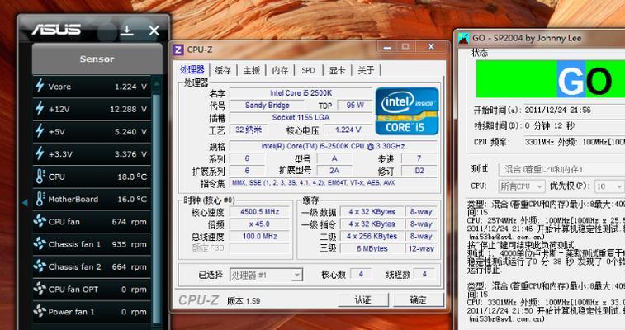Click the Chassis fan 2 icon
Viewport: 625px width, 330px height.
pos(40,266)
